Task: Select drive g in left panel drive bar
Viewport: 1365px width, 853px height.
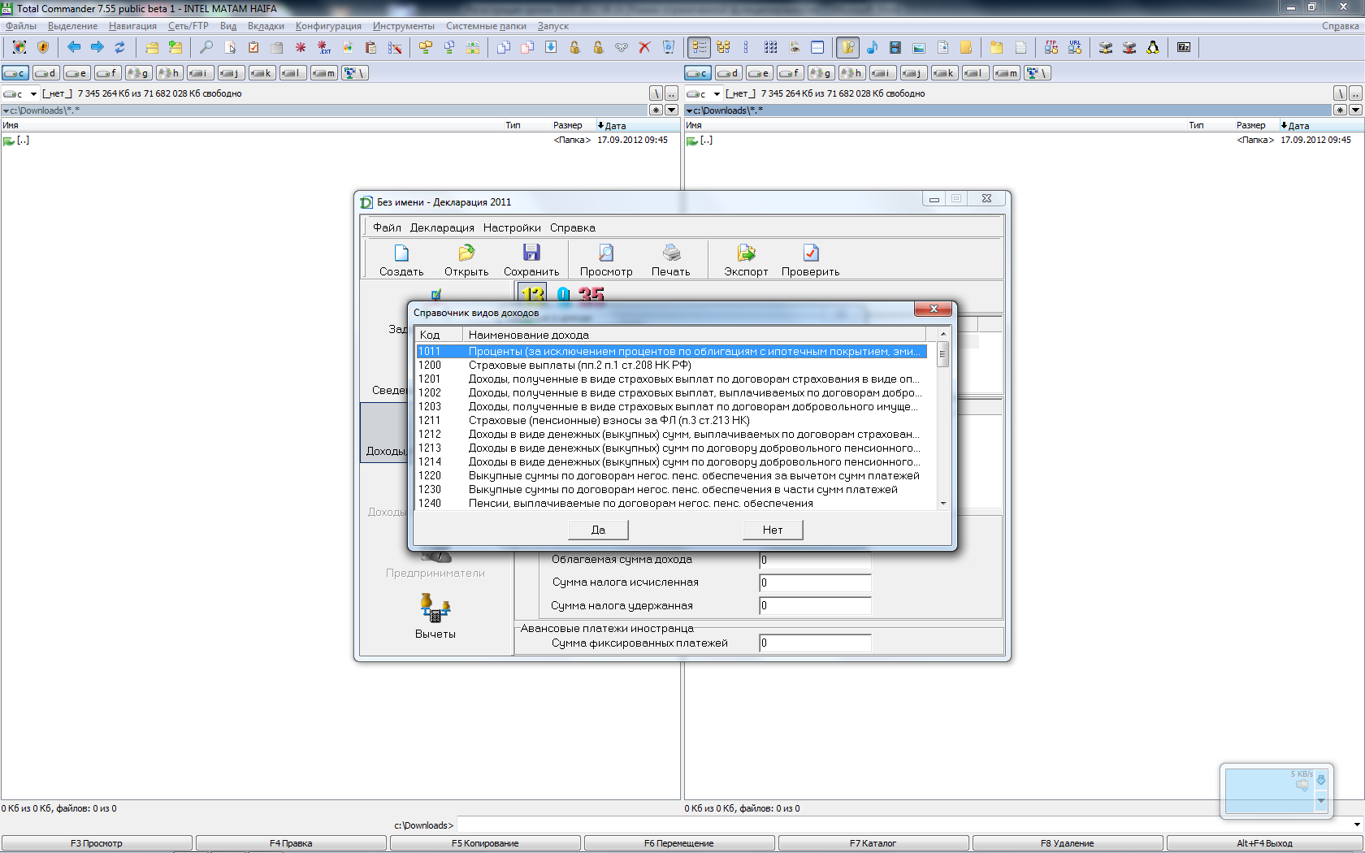Action: [139, 73]
